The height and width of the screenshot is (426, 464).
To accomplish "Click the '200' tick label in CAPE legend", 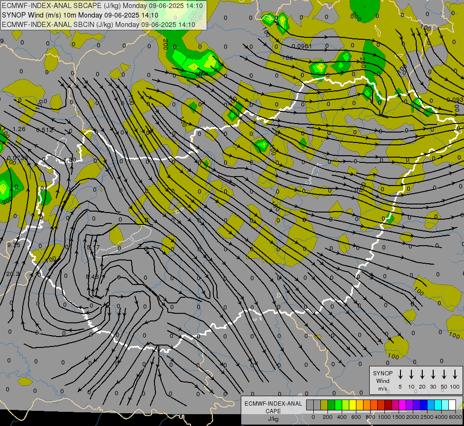I will (328, 417).
